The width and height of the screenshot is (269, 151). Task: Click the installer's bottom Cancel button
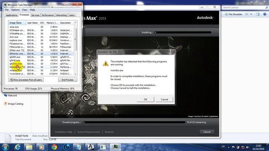(207, 132)
